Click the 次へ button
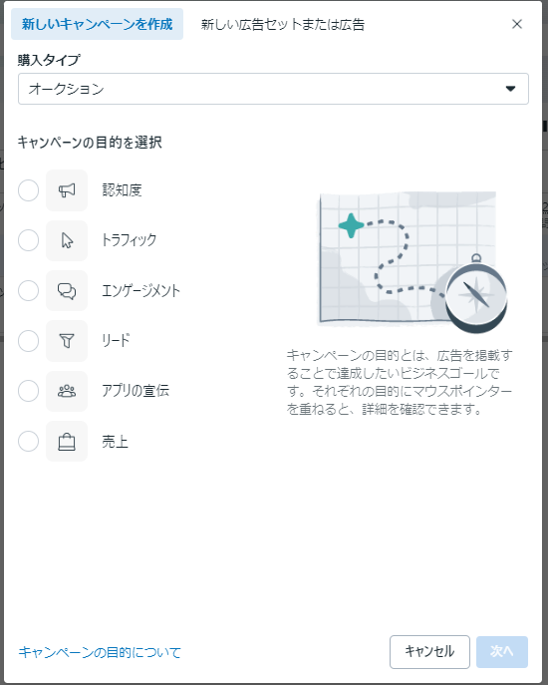Image resolution: width=548 pixels, height=685 pixels. [502, 652]
